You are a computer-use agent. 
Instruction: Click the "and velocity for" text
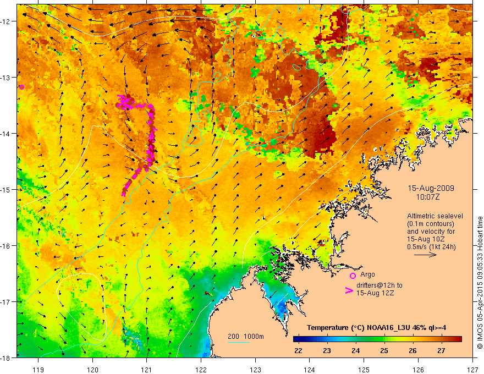pyautogui.click(x=431, y=232)
